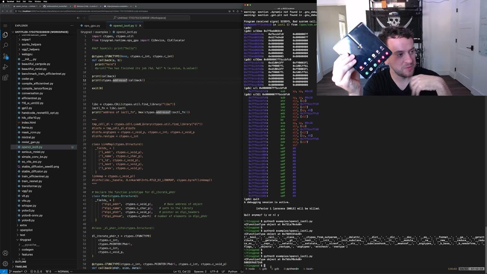Open the Extensions view icon

coord(5,78)
